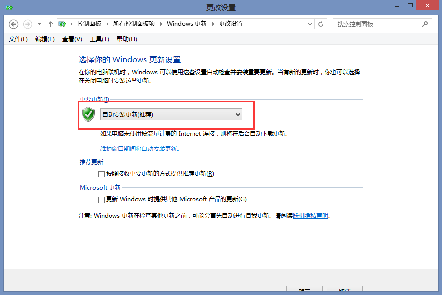Open the 工具(T) menu
The width and height of the screenshot is (442, 295).
tap(99, 39)
